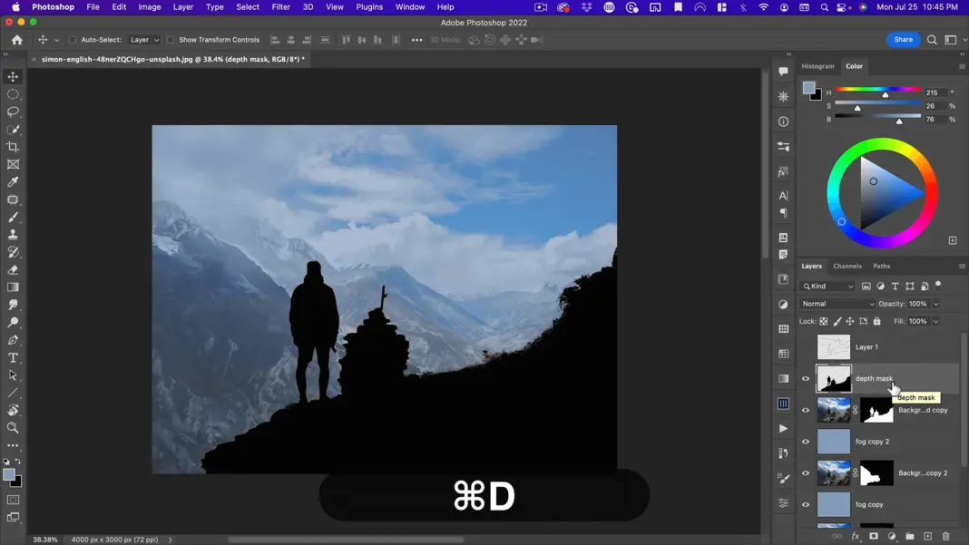Hide the fog copy 2 layer
Screen dimensions: 969x545
click(806, 442)
